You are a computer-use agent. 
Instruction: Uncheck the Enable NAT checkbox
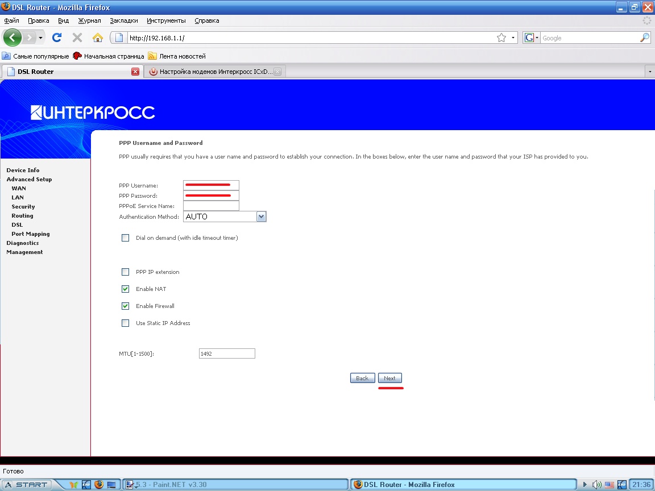126,289
